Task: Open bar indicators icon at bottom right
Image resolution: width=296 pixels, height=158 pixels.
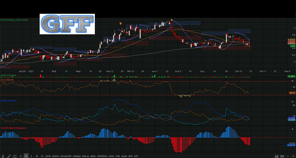Action: pyautogui.click(x=282, y=156)
